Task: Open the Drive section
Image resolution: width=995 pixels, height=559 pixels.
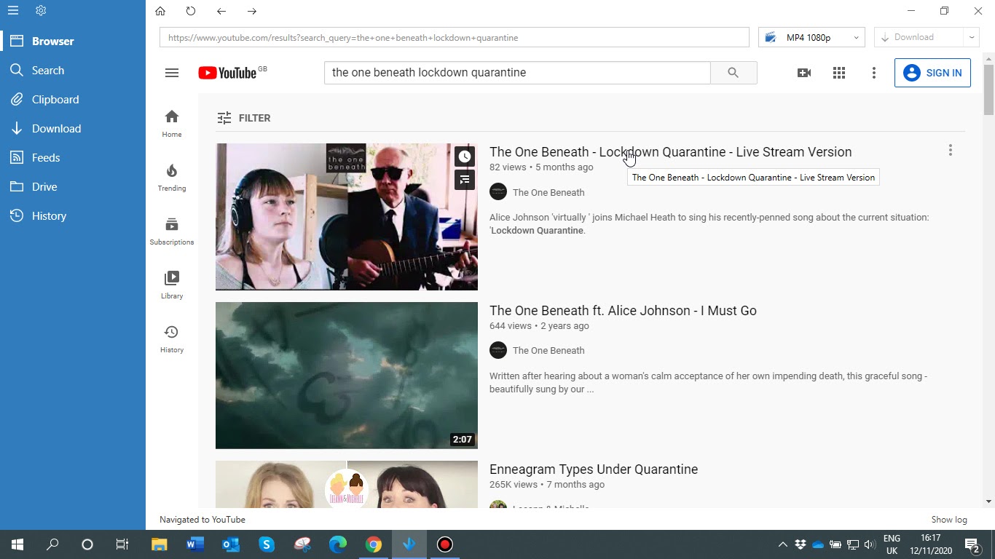Action: (x=73, y=187)
